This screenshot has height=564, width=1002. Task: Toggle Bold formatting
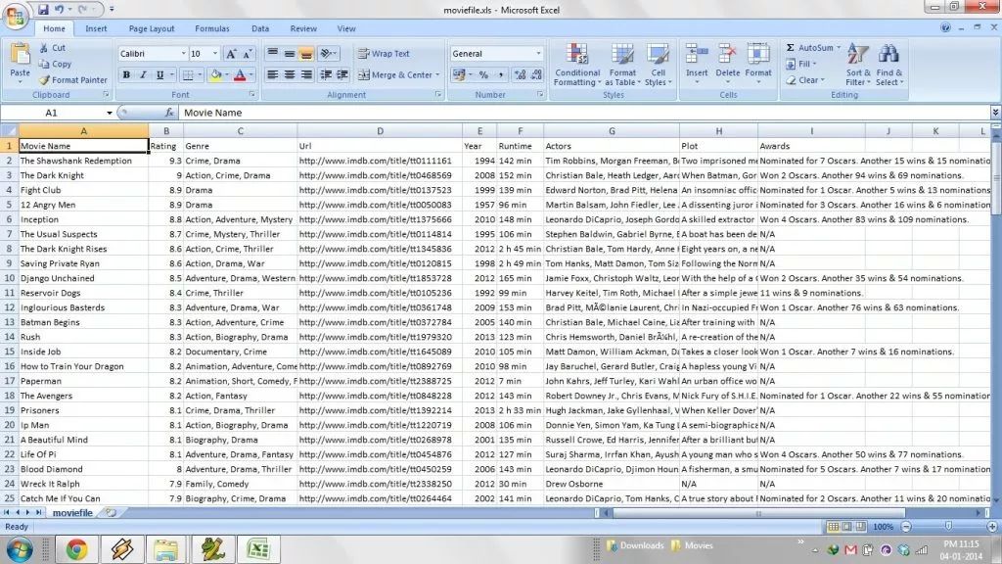[126, 74]
